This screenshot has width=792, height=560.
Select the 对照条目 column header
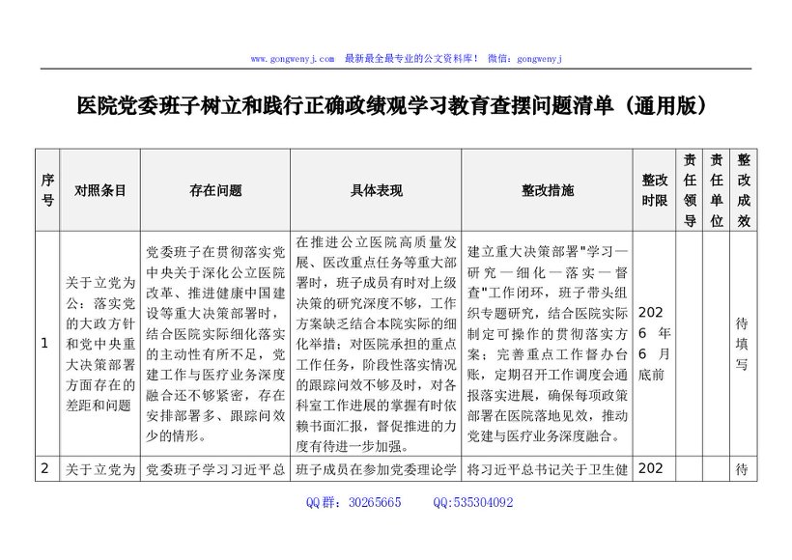[100, 190]
